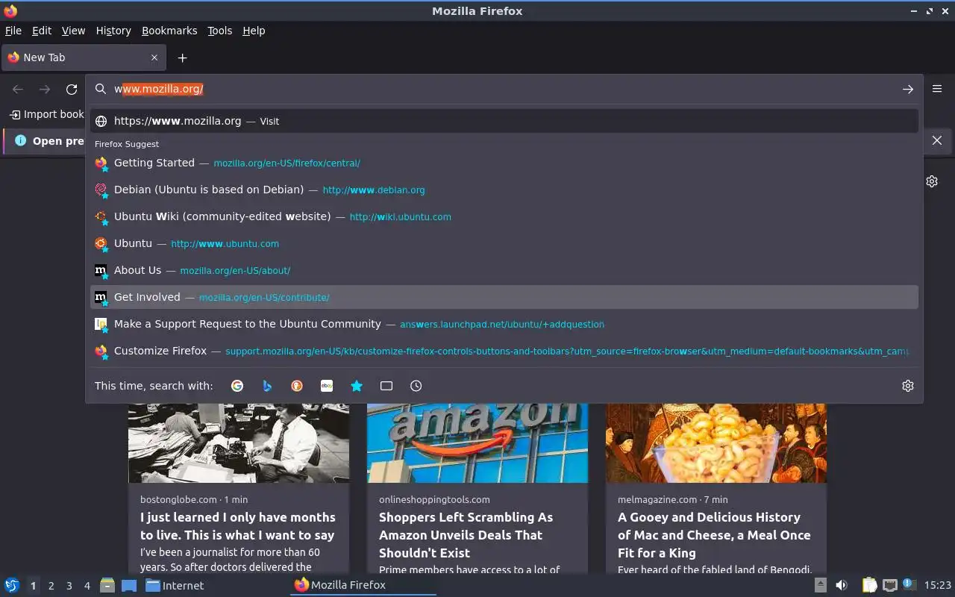Switch to workspace 2 in taskbar

pos(51,586)
